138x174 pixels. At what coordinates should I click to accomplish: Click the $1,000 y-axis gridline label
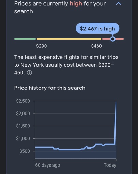23,138
